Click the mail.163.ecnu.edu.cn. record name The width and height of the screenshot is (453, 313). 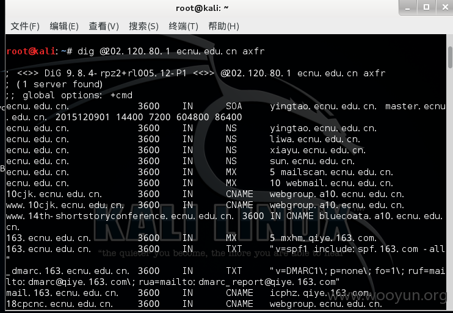(x=62, y=293)
